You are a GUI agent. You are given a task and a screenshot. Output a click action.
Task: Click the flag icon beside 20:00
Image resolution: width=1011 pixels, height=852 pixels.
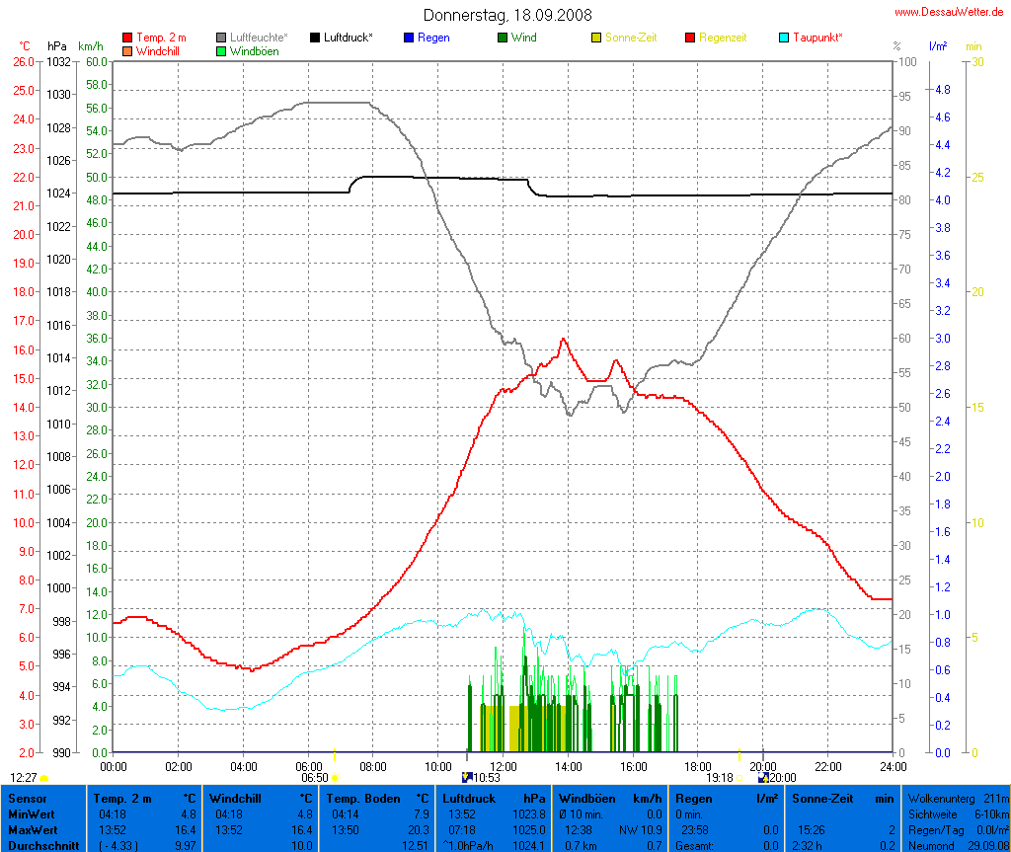762,778
